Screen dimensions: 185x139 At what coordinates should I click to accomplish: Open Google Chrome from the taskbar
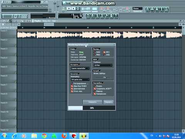tap(44, 136)
